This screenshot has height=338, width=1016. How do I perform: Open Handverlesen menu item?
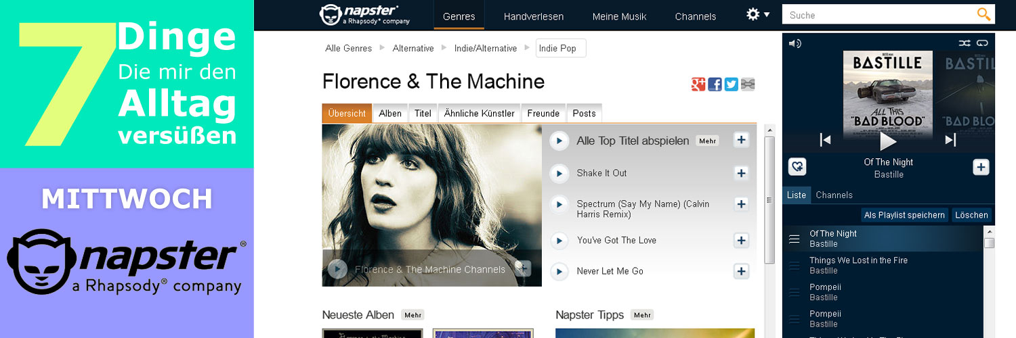point(534,16)
